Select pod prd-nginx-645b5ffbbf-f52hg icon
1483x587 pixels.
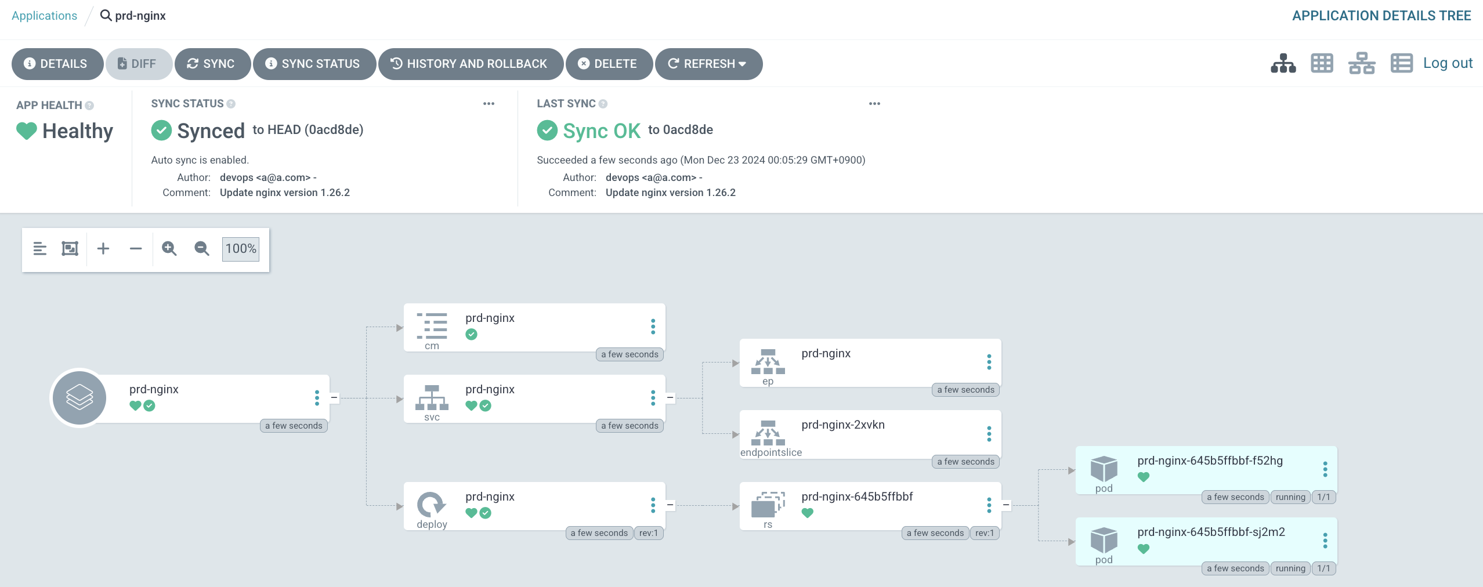tap(1104, 469)
